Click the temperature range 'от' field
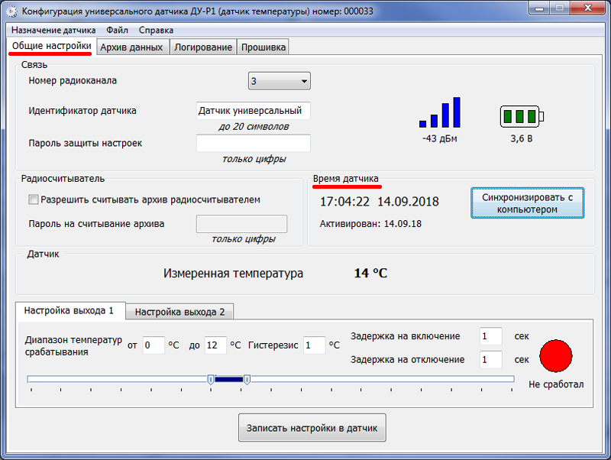The image size is (611, 460). [154, 345]
